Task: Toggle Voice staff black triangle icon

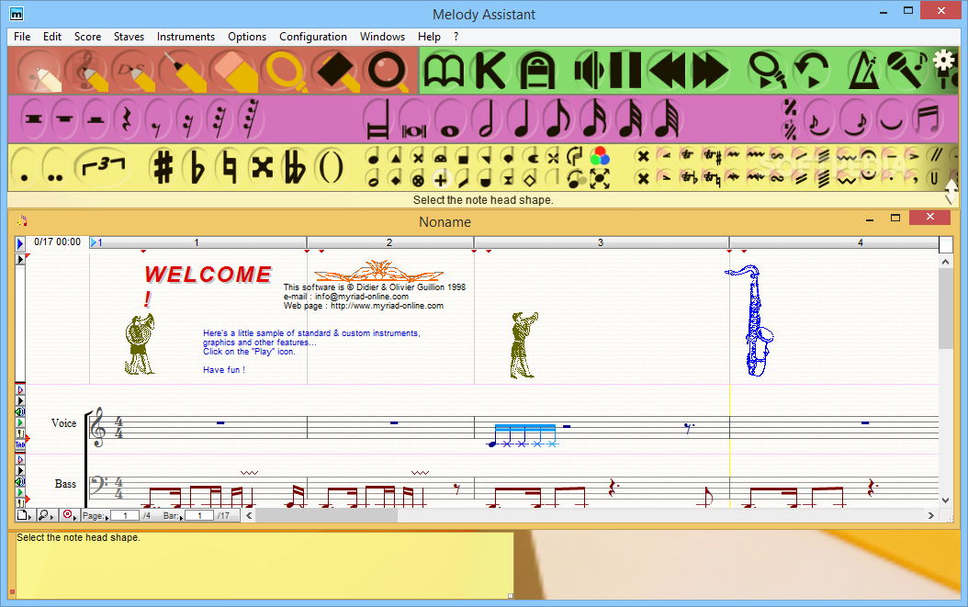Action: coord(20,400)
